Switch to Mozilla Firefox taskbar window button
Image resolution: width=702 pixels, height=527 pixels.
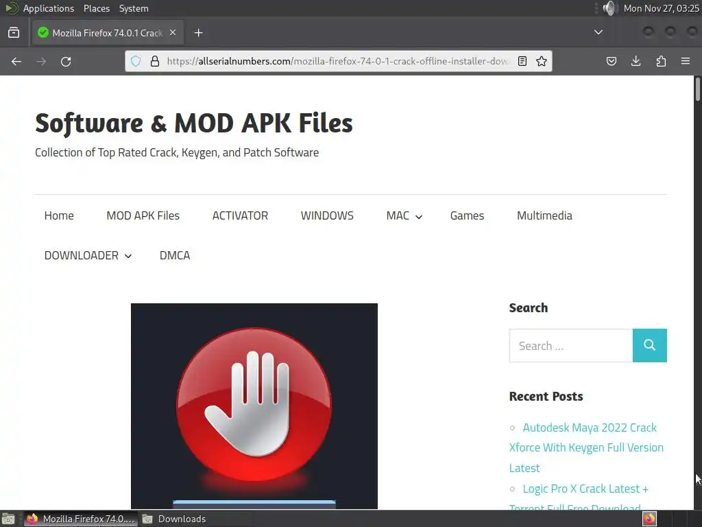tap(81, 519)
